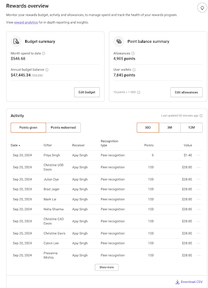Open more options for Priya Singh row
208x288 pixels.
(x=198, y=155)
